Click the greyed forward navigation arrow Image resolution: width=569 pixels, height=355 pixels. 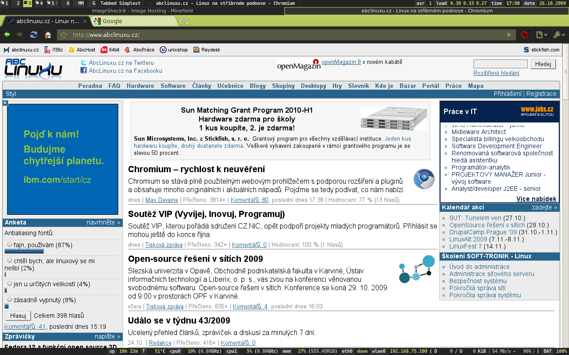(20, 35)
